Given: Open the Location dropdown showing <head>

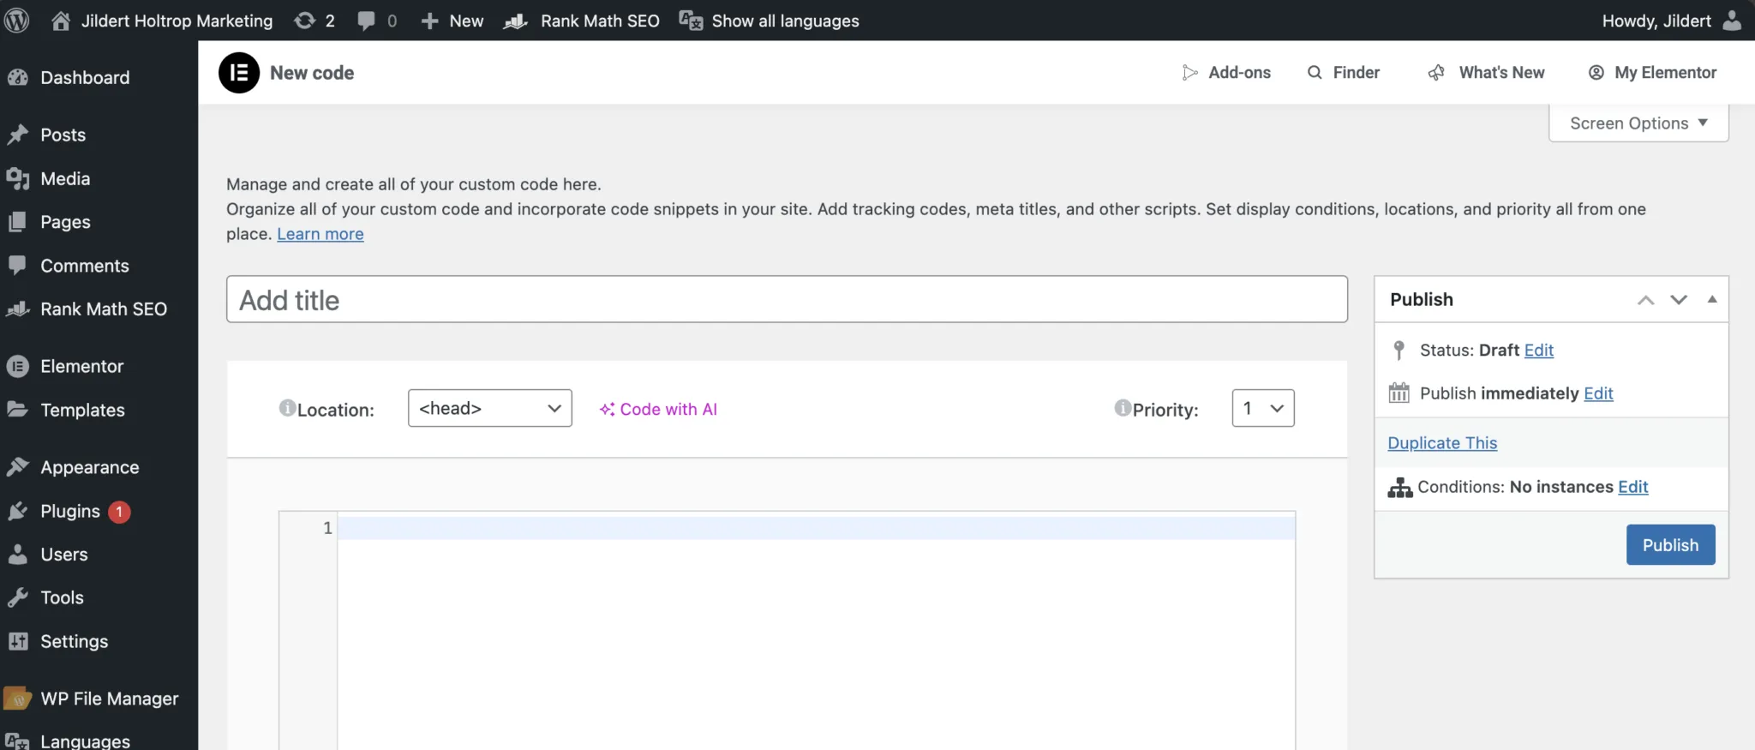Looking at the screenshot, I should pyautogui.click(x=489, y=409).
